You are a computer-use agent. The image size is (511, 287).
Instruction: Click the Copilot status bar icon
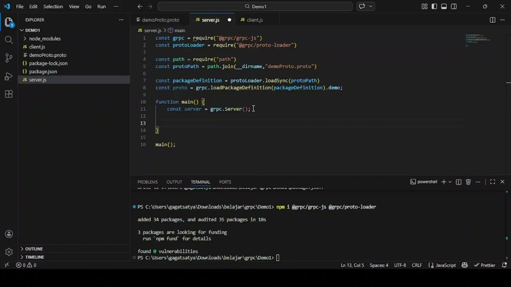(x=465, y=265)
